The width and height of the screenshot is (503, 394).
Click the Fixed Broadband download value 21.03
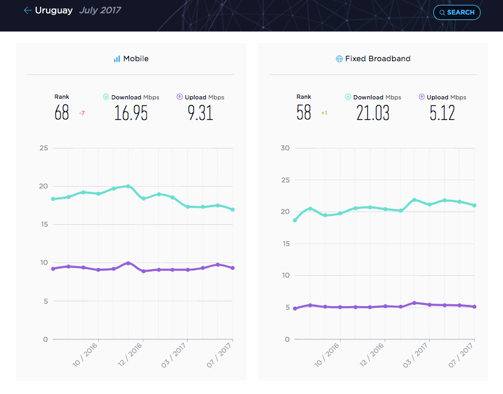pyautogui.click(x=373, y=113)
